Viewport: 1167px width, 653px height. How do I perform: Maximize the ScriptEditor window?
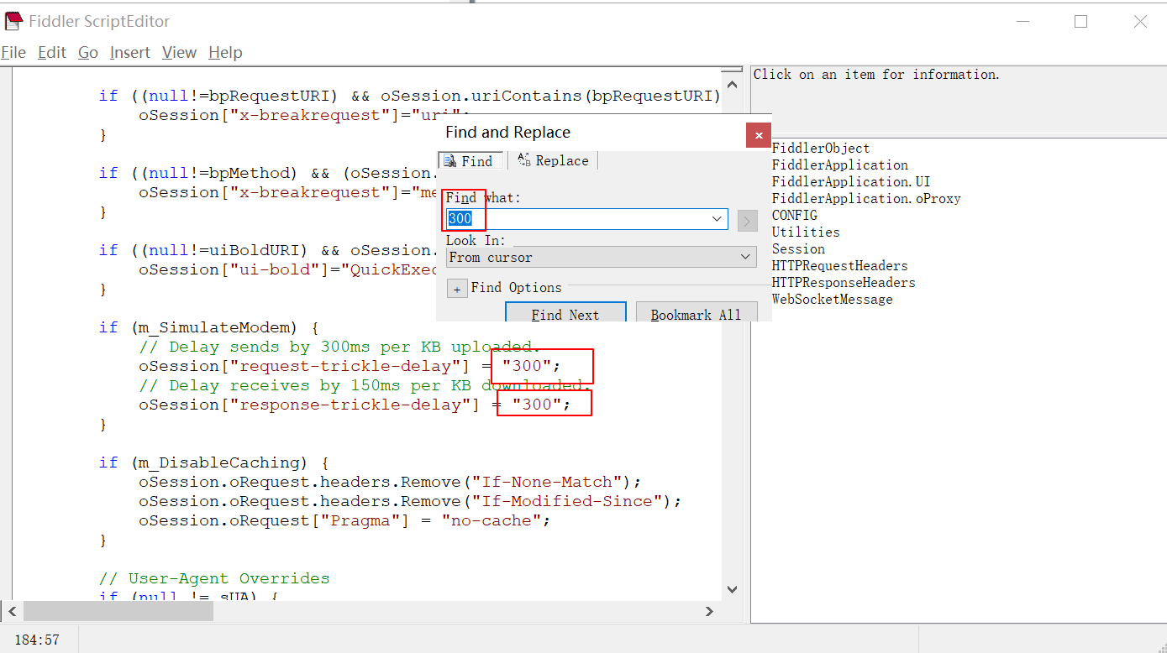click(1081, 22)
